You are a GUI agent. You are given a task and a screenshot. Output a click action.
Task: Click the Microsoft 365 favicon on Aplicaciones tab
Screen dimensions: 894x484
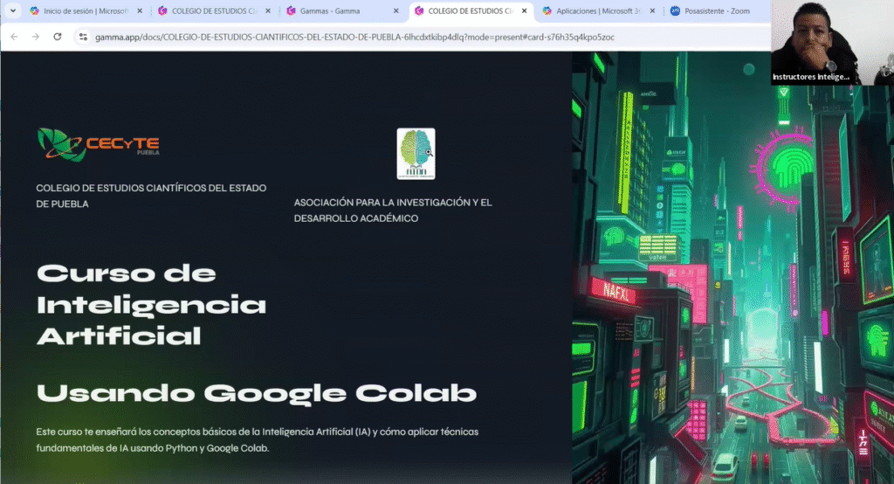547,10
